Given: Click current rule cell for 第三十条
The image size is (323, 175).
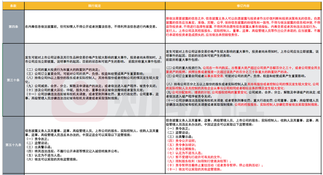Looking at the screenshot, I should click(x=95, y=80).
